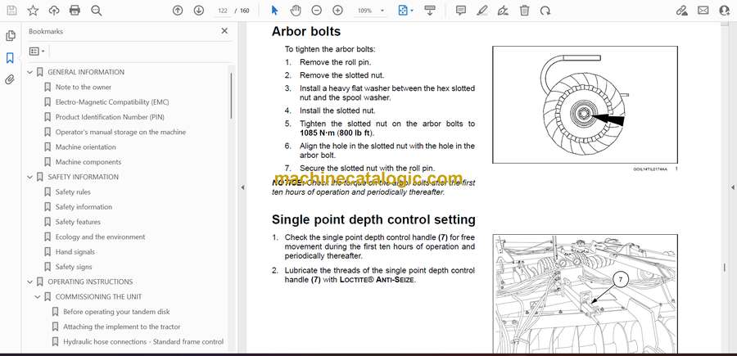Open Electro-Magnetic Compatibility (EMC) bookmark
This screenshot has width=737, height=356.
pyautogui.click(x=112, y=102)
